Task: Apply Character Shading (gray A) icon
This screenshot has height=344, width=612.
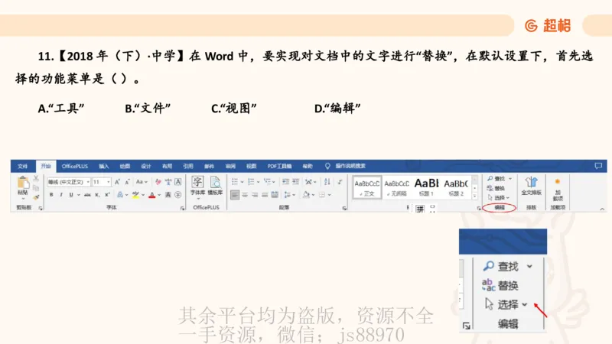Action: pos(168,195)
